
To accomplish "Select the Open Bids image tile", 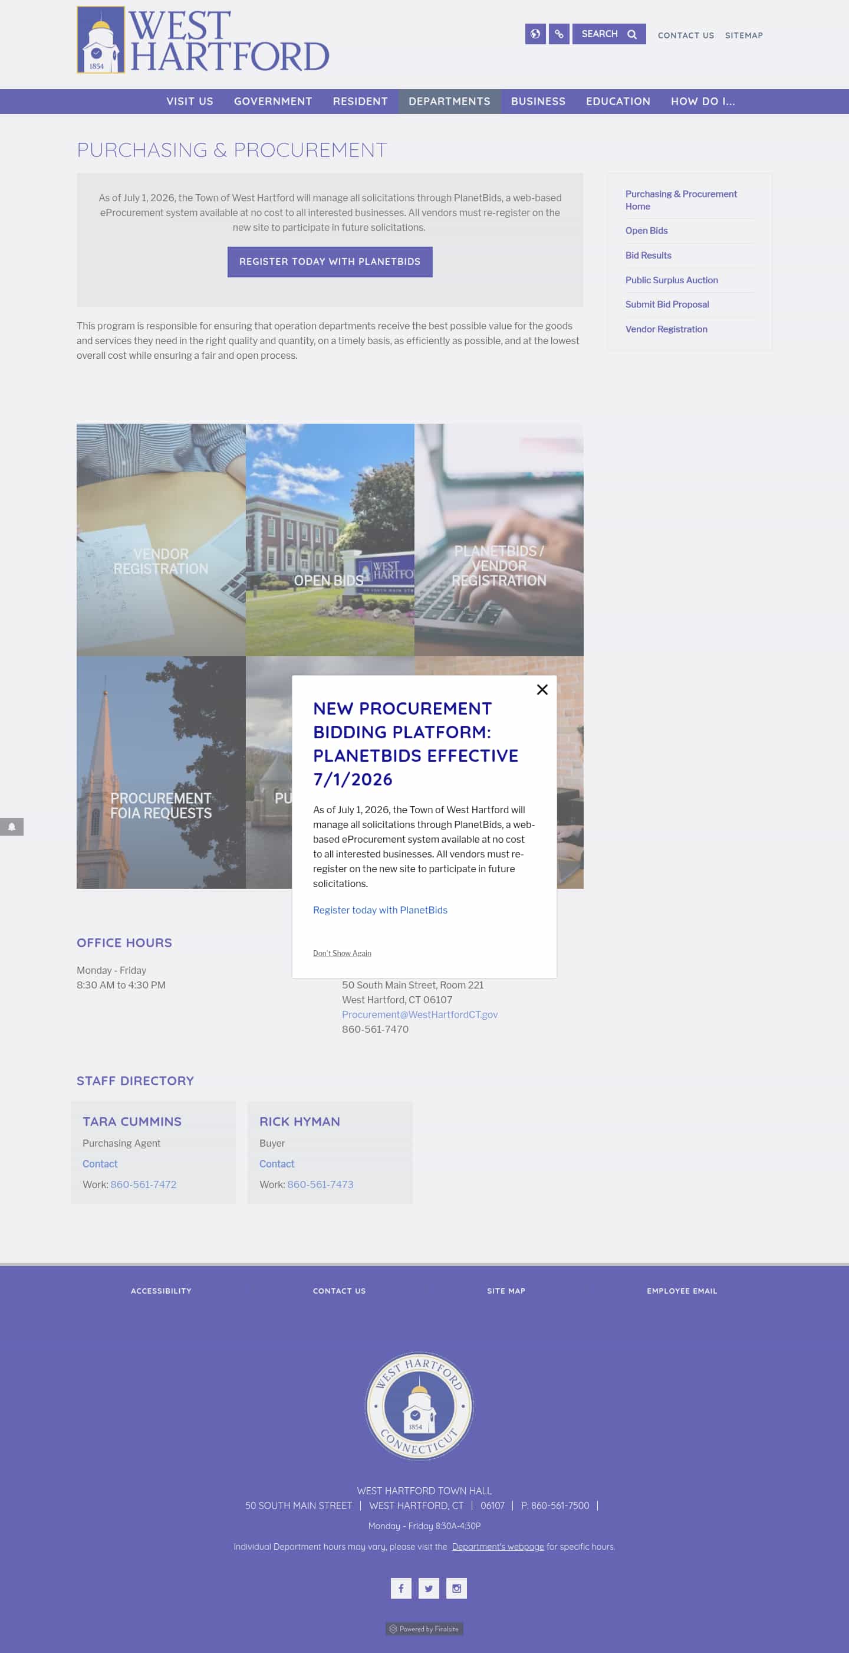I will pos(330,539).
